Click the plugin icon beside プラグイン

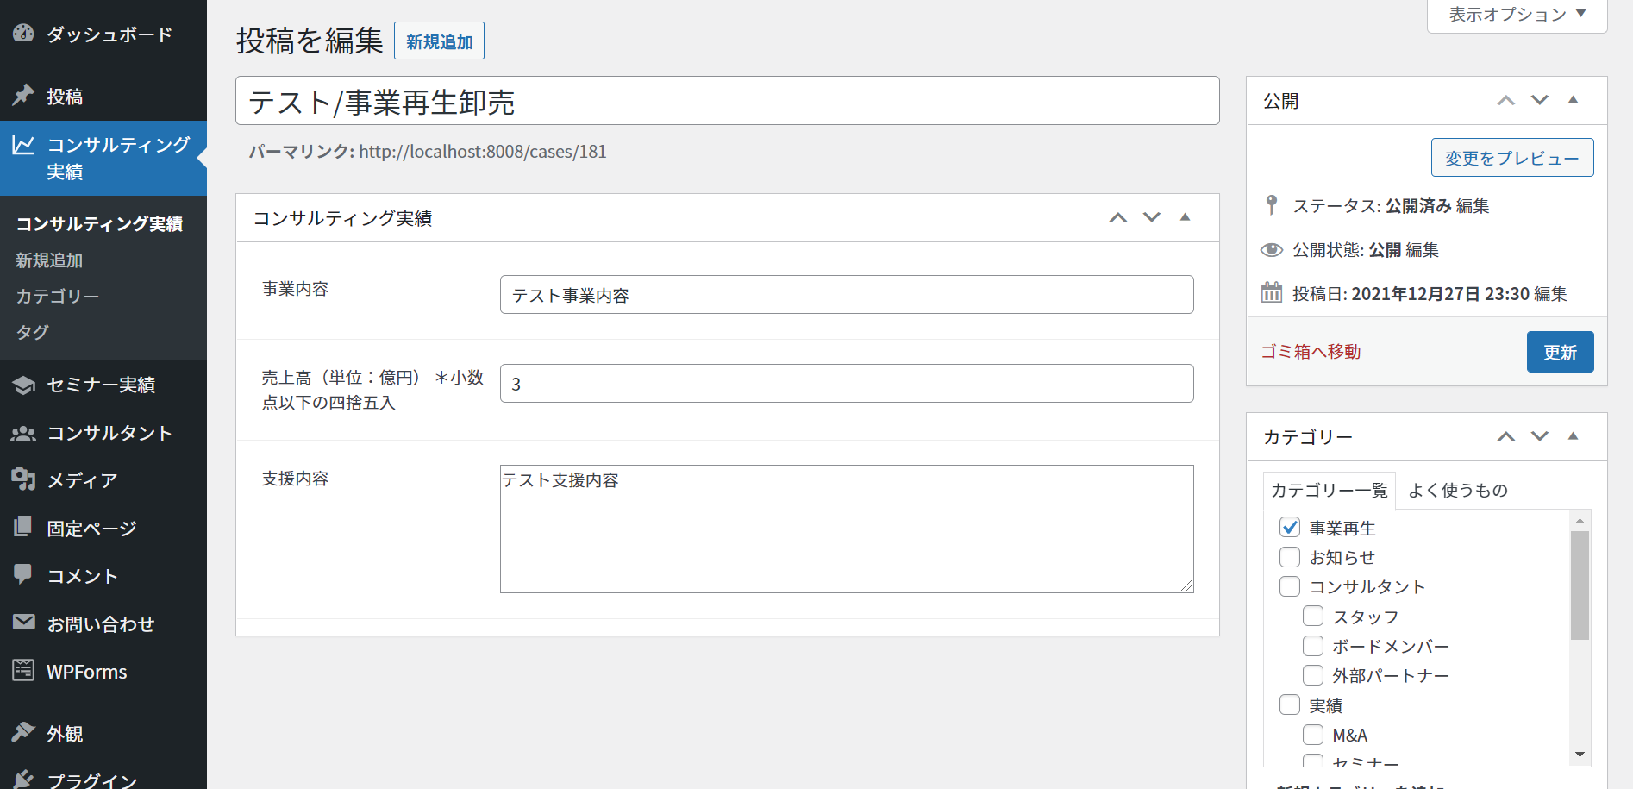pyautogui.click(x=23, y=779)
